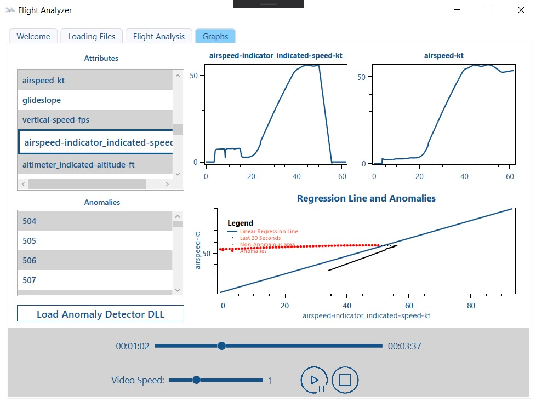Screen dimensions: 536x402
Task: Close the Flight Analyzer window
Action: click(521, 10)
